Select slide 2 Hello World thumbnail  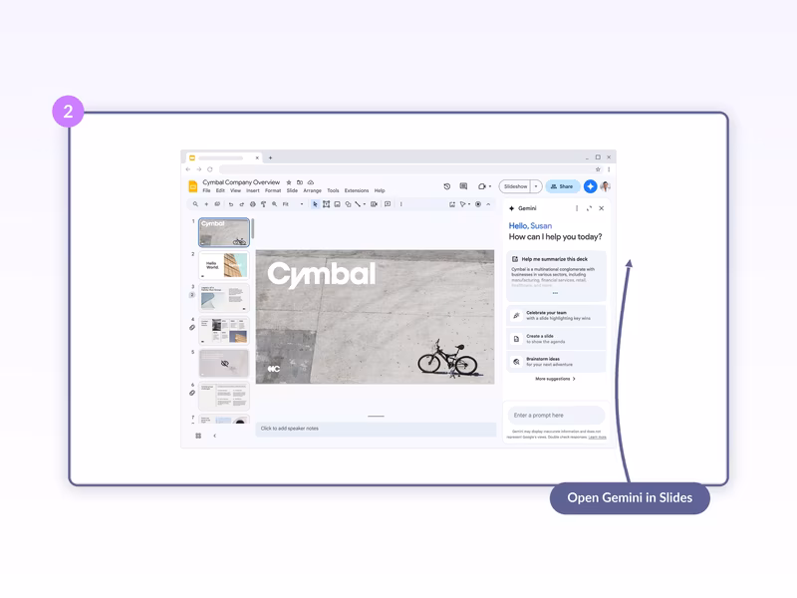[223, 265]
